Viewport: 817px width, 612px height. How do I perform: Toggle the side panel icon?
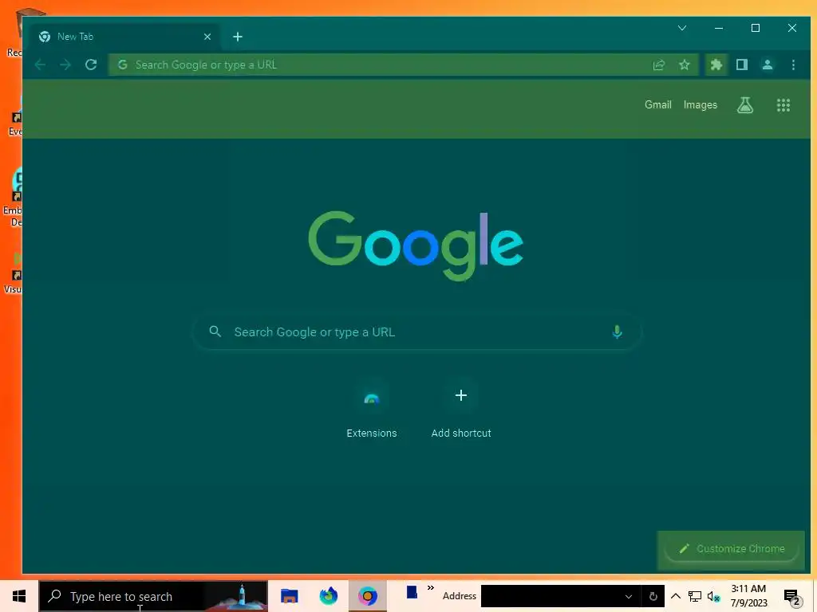pos(742,65)
